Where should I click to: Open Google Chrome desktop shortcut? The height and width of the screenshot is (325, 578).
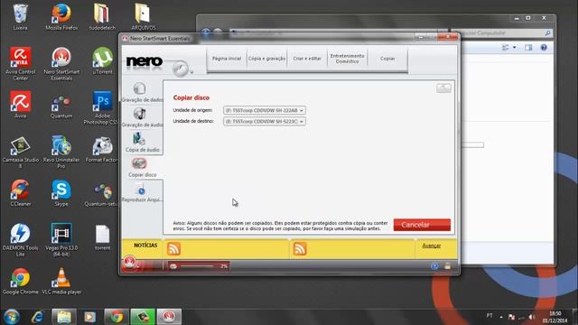coord(20,281)
